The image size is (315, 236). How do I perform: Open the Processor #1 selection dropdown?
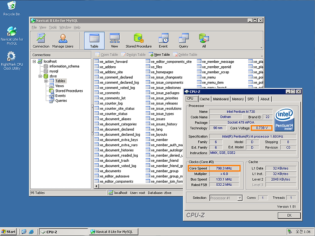(x=239, y=198)
